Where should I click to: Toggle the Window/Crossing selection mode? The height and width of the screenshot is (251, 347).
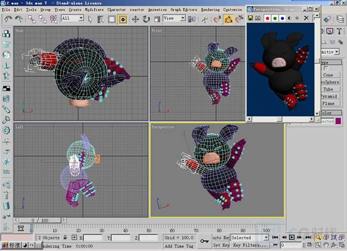[x=122, y=19]
